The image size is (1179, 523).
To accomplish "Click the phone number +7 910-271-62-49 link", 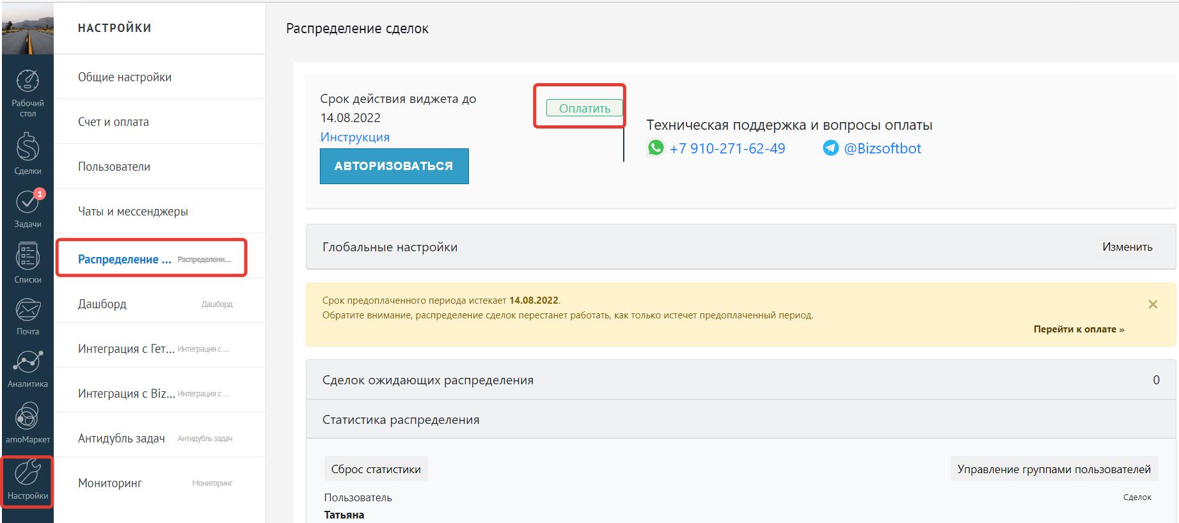I will coord(727,148).
